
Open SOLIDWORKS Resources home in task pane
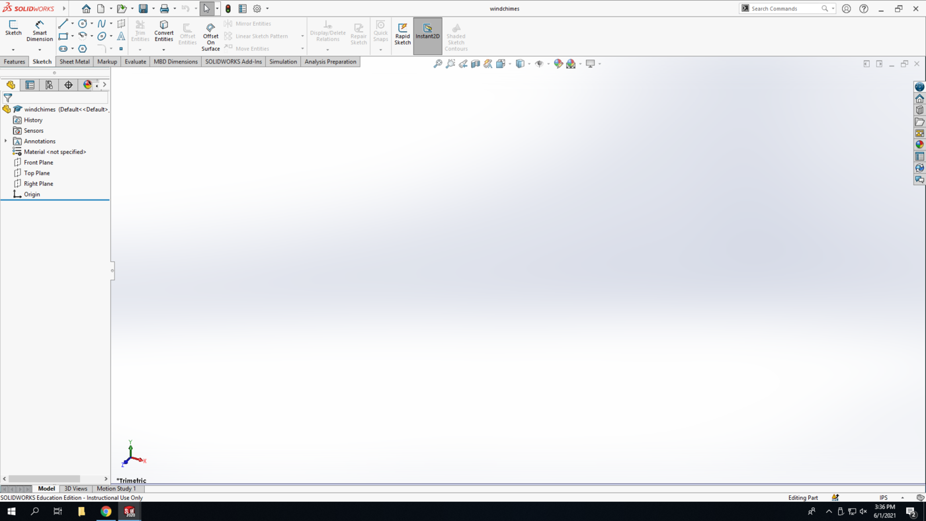click(x=919, y=99)
